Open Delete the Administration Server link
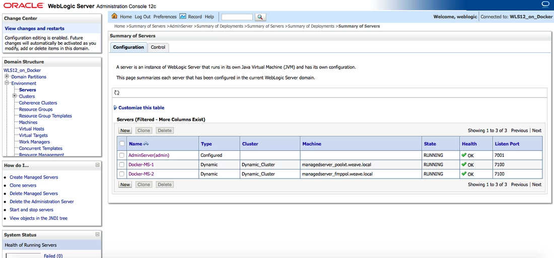Viewport: 554px width, 258px height. [42, 202]
